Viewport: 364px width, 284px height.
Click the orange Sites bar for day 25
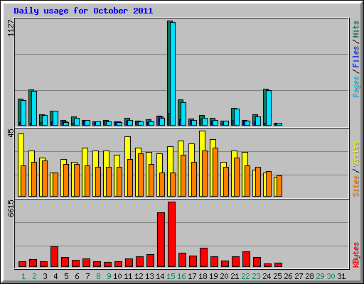pyautogui.click(x=279, y=186)
